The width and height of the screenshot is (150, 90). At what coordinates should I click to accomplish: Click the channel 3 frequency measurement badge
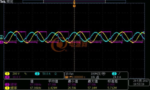coord(7,84)
